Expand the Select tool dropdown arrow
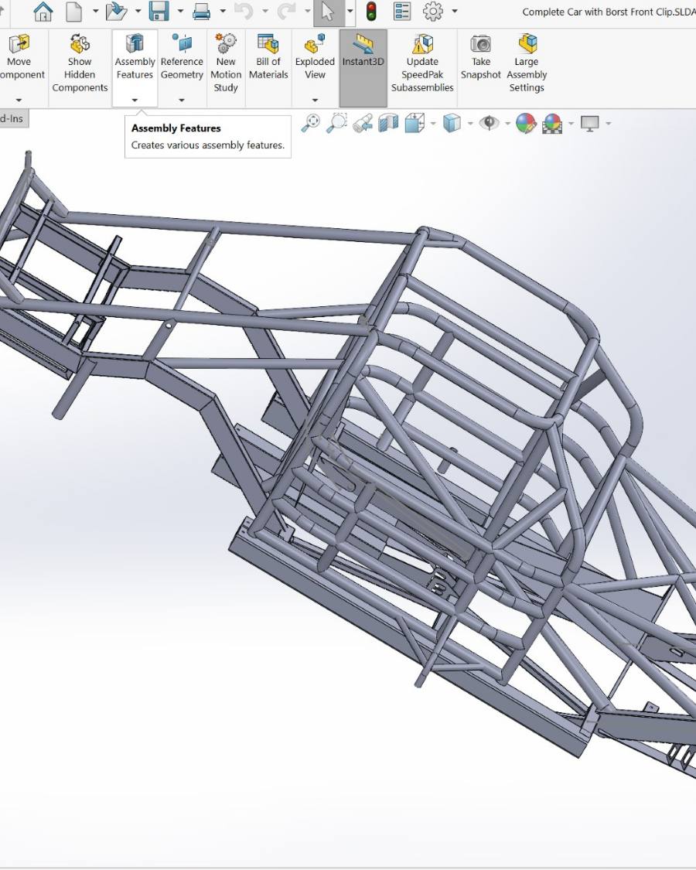Image resolution: width=696 pixels, height=870 pixels. point(350,11)
